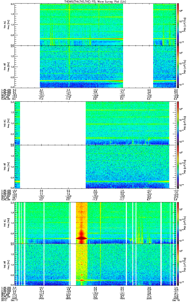
Task: Click the 1200 time tick label
Action: click(95, 298)
